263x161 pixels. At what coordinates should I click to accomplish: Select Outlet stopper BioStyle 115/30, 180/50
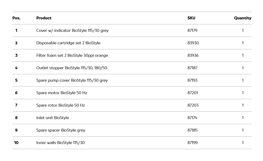point(71,68)
